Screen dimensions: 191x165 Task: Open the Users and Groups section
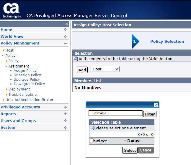18,121
